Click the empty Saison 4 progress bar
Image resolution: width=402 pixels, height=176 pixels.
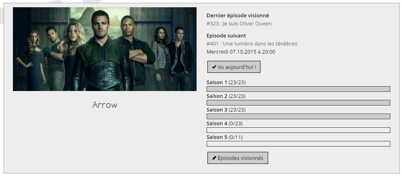298,130
